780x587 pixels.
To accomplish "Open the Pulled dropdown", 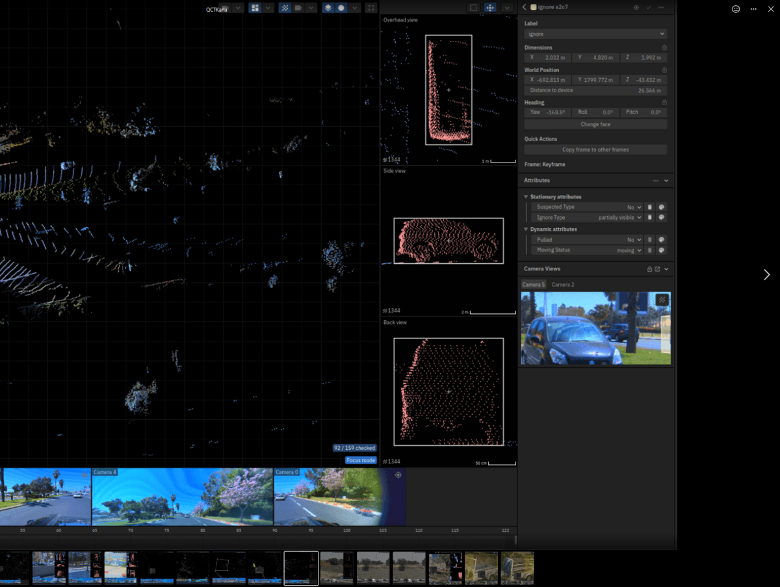I will click(x=587, y=240).
